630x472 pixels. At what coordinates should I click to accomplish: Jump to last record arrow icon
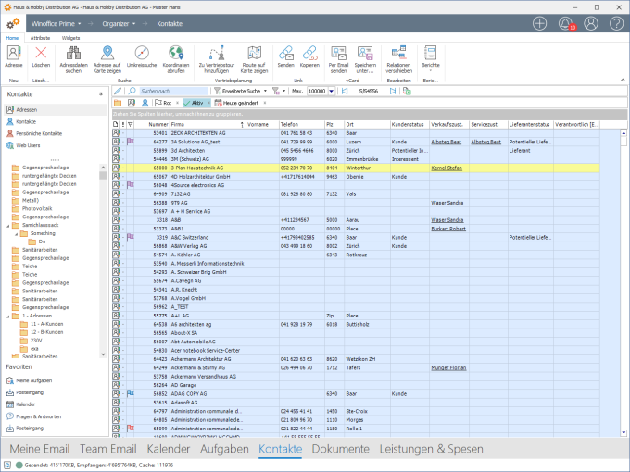393,91
